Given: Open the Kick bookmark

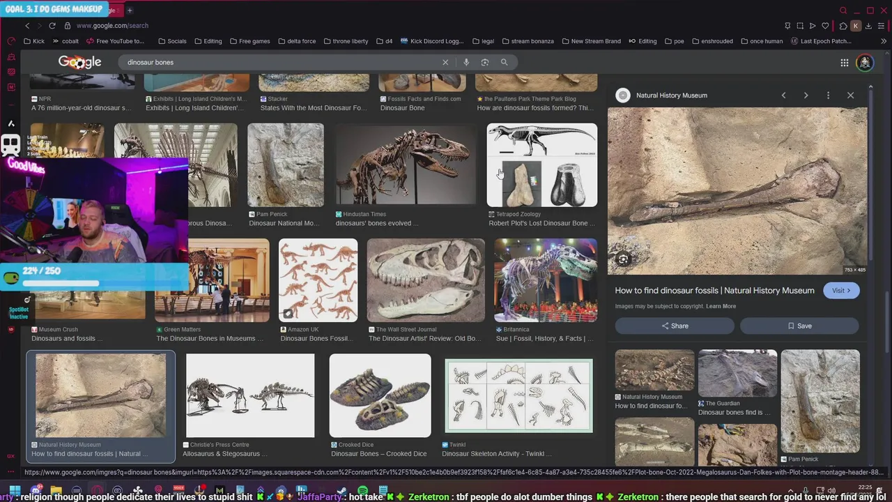Looking at the screenshot, I should pos(33,41).
